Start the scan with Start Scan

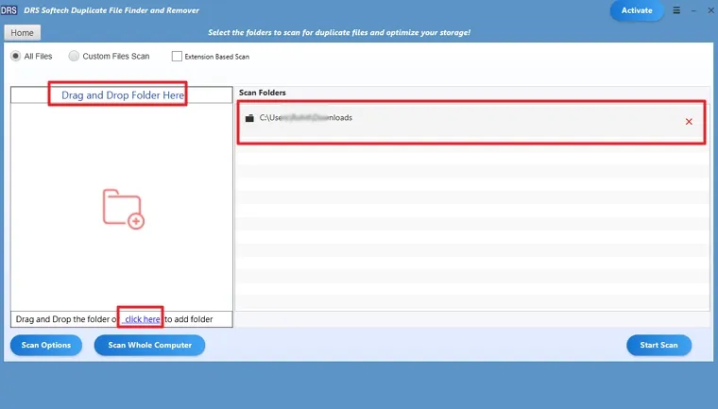[x=658, y=345]
